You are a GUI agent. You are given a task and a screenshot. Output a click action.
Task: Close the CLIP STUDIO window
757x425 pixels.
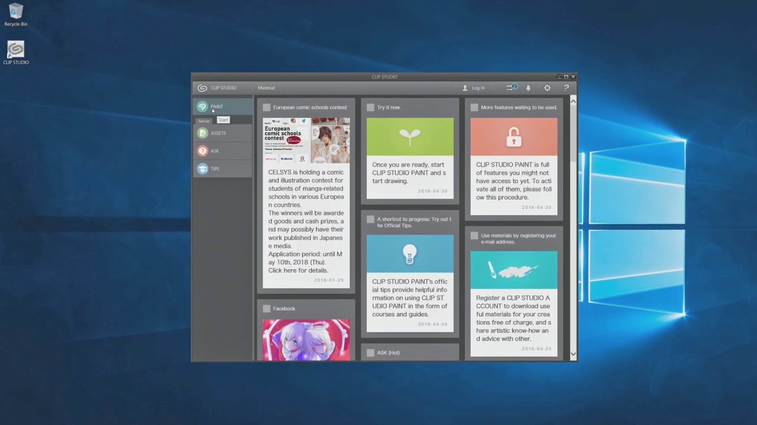coord(573,77)
